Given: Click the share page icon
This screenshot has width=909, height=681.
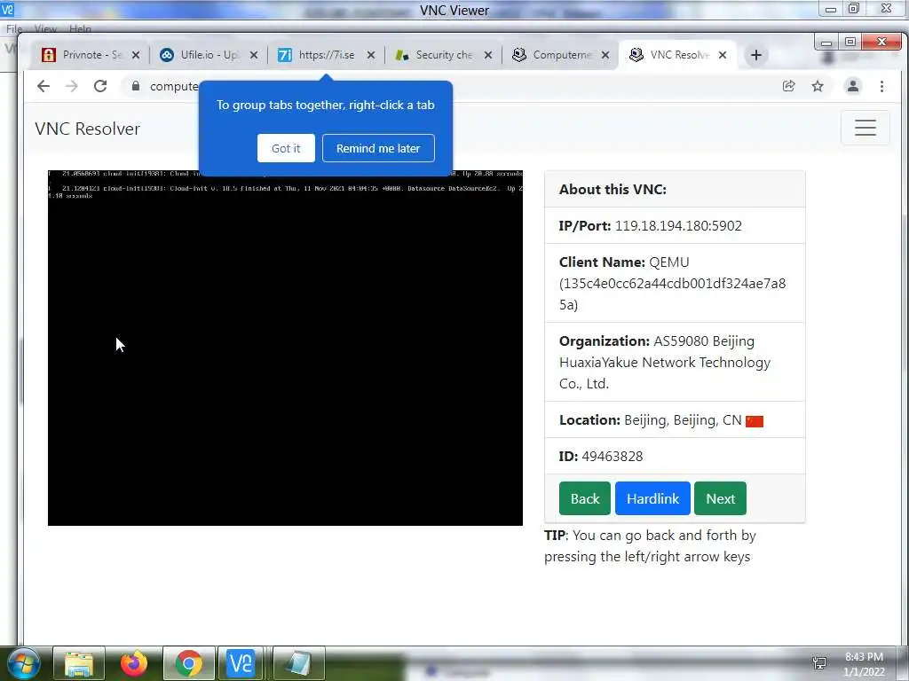Looking at the screenshot, I should (788, 86).
